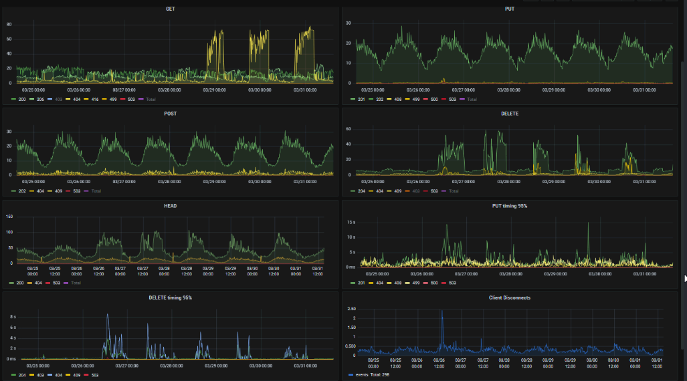Click the DELETE panel title

(510, 114)
